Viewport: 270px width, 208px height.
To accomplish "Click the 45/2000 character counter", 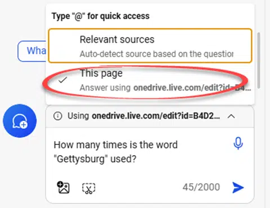I will pyautogui.click(x=201, y=187).
